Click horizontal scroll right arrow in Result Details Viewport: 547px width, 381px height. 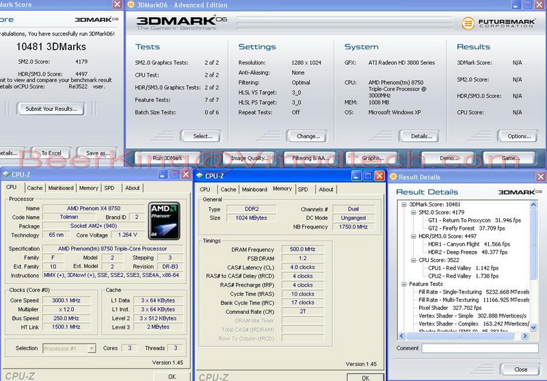[524, 336]
